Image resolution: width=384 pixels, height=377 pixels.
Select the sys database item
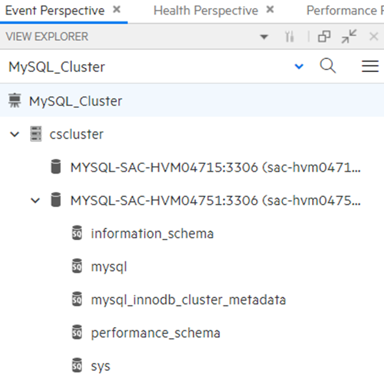tap(100, 366)
